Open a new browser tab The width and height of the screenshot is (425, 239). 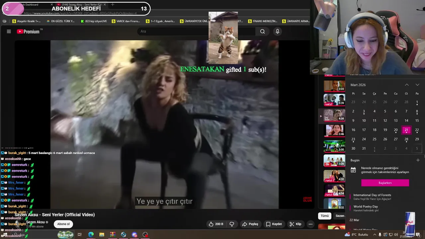113,5
